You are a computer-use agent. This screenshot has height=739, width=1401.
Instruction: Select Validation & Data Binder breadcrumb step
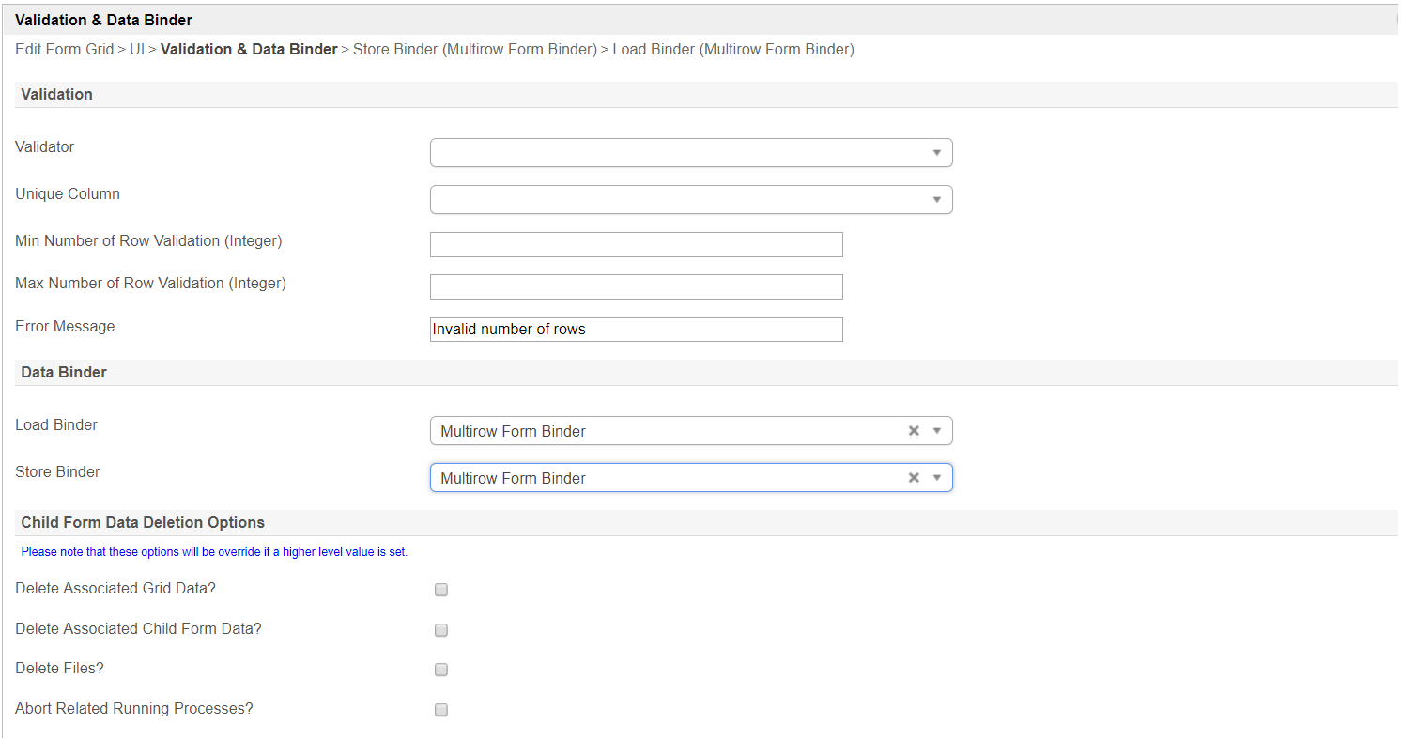pos(249,50)
